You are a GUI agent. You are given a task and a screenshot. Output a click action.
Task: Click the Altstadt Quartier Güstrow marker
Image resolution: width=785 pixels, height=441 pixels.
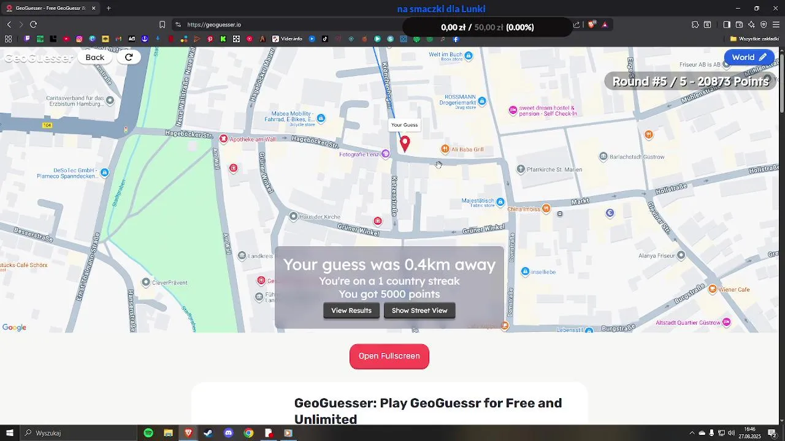pyautogui.click(x=727, y=322)
